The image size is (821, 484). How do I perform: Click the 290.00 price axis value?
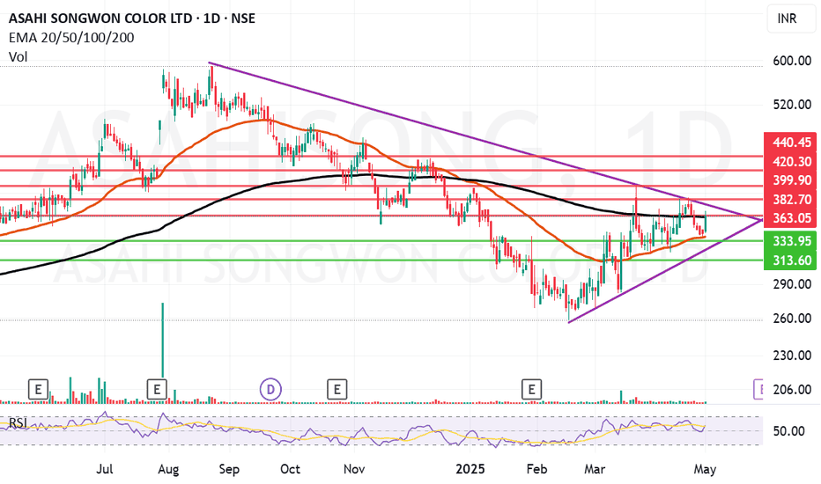(x=792, y=284)
